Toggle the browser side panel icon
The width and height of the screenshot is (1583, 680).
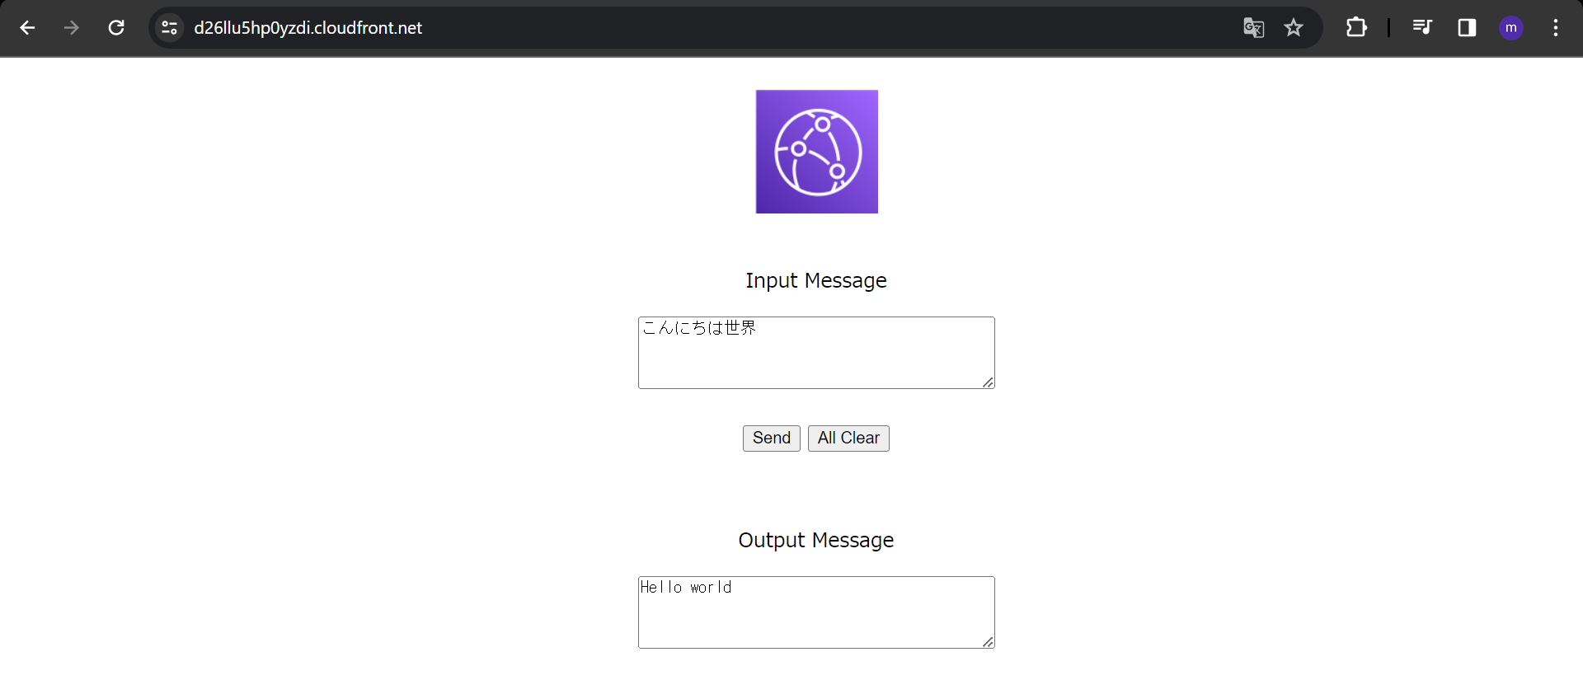(1467, 28)
